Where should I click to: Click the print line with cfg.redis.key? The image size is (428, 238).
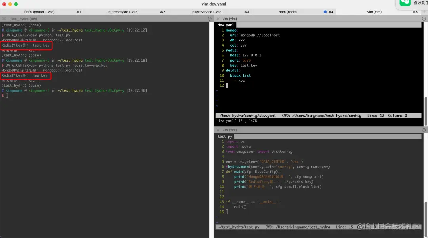pyautogui.click(x=273, y=182)
